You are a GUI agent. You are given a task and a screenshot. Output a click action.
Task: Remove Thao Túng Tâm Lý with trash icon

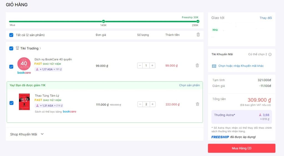click(x=197, y=104)
